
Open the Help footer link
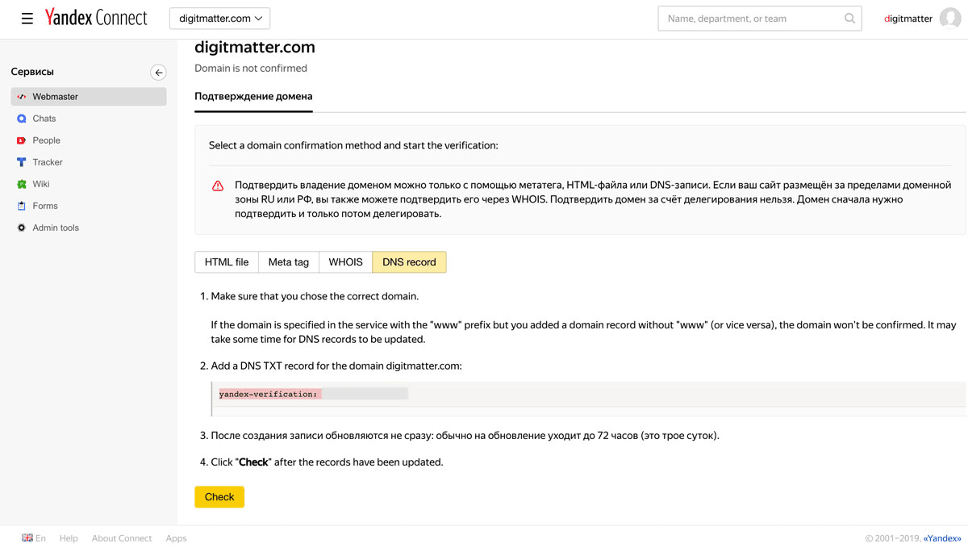[x=69, y=538]
